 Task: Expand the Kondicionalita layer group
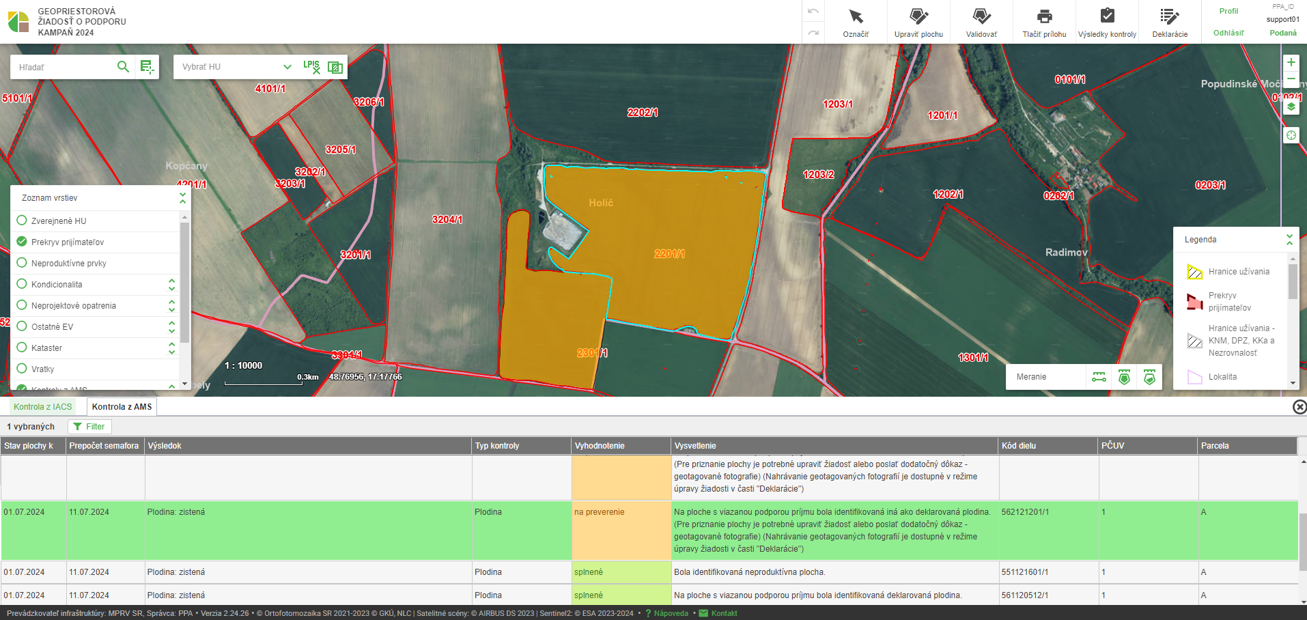coord(171,285)
